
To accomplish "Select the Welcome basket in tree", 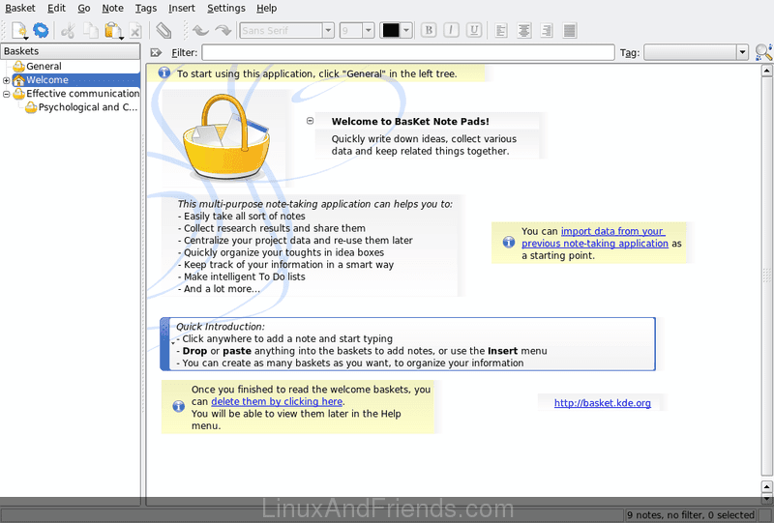I will [x=46, y=80].
